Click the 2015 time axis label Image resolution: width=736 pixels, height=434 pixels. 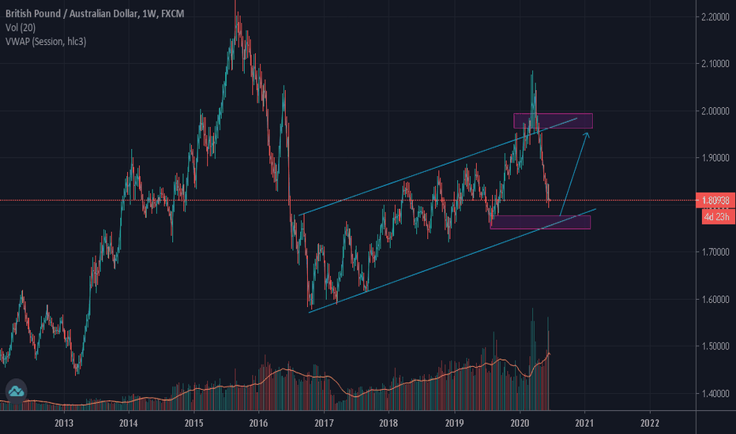[193, 423]
